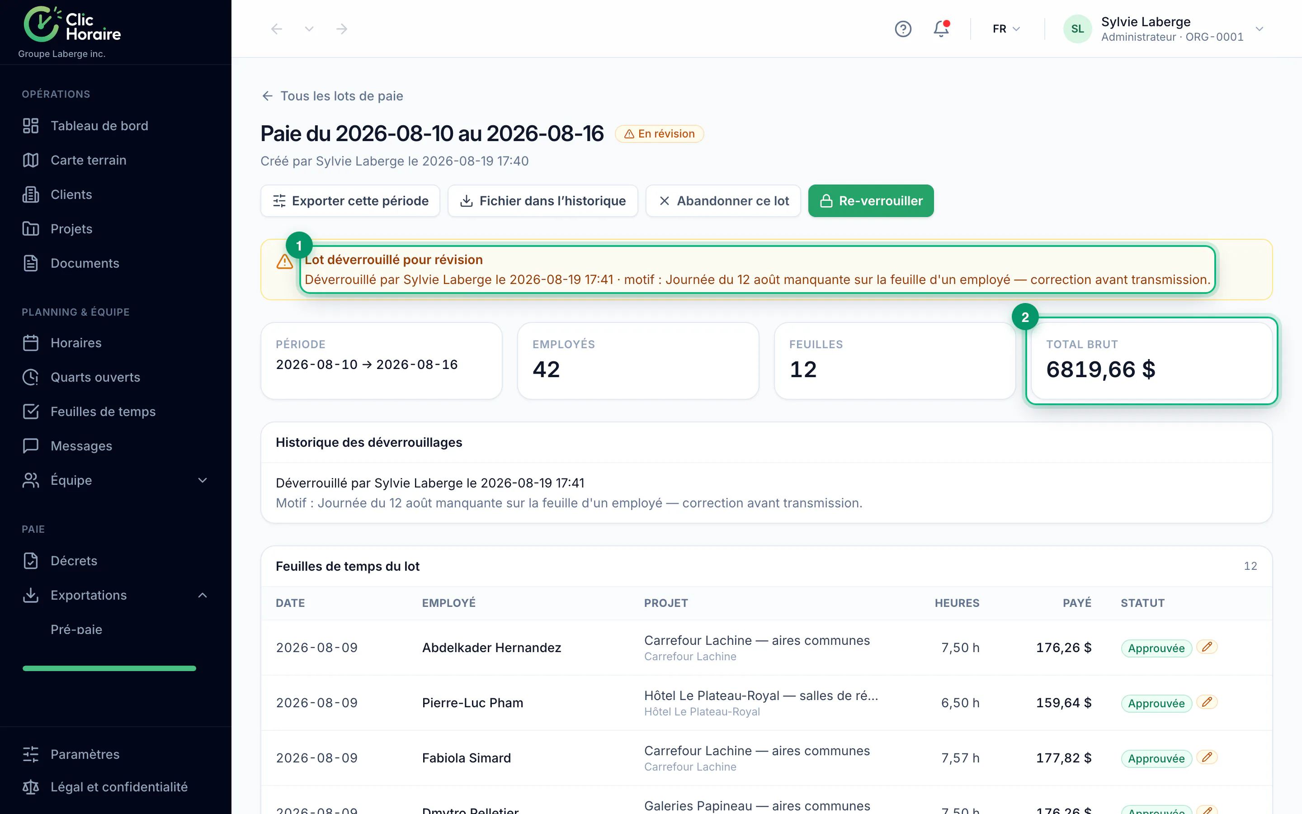Click the EMPLOYÉ column header
Viewport: 1302px width, 814px height.
click(x=449, y=603)
